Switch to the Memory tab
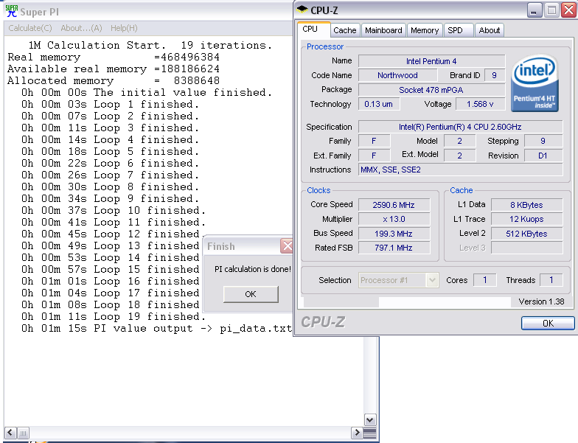 point(425,30)
